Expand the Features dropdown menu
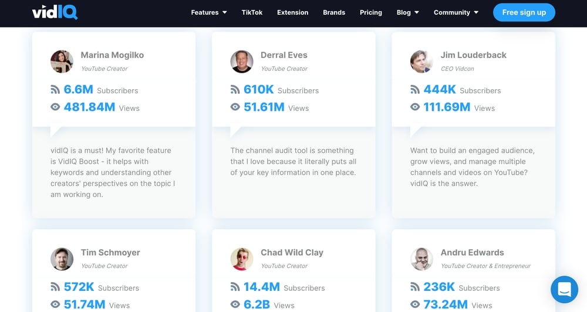The image size is (587, 312). [209, 12]
